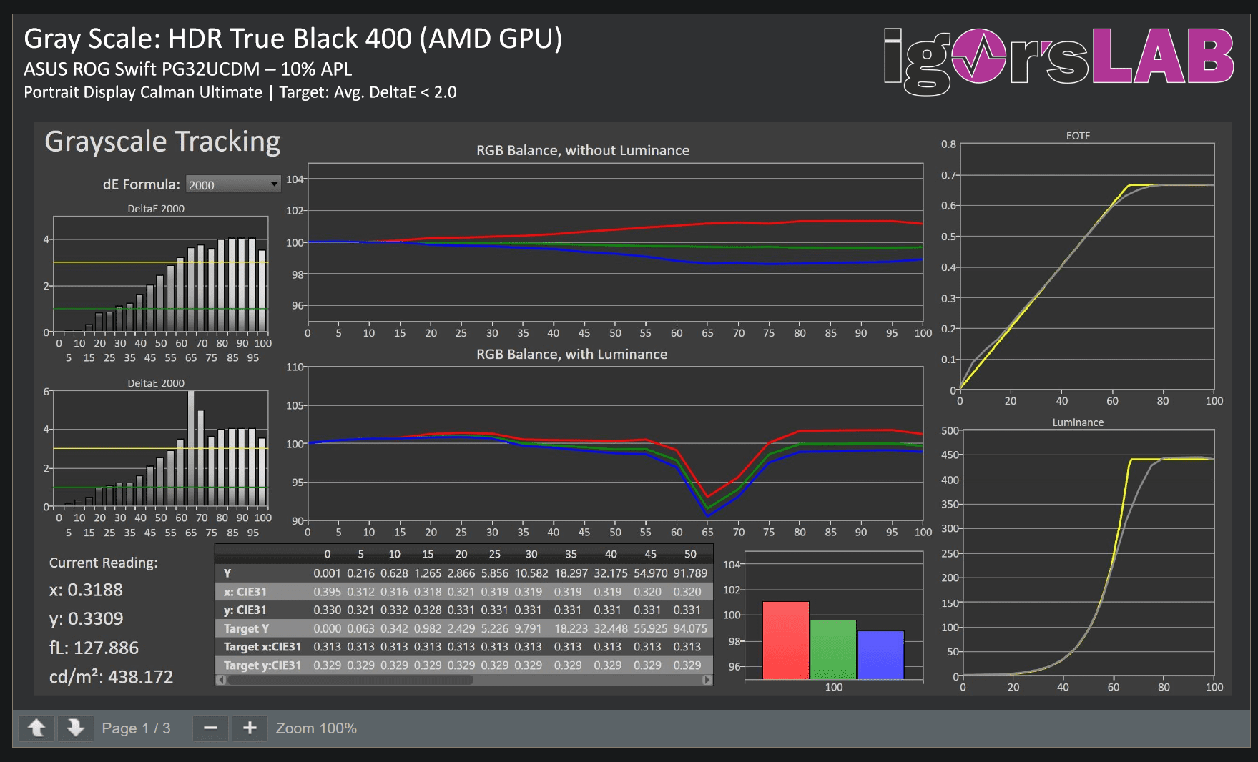Click the Target x:CIE31 row header

262,647
